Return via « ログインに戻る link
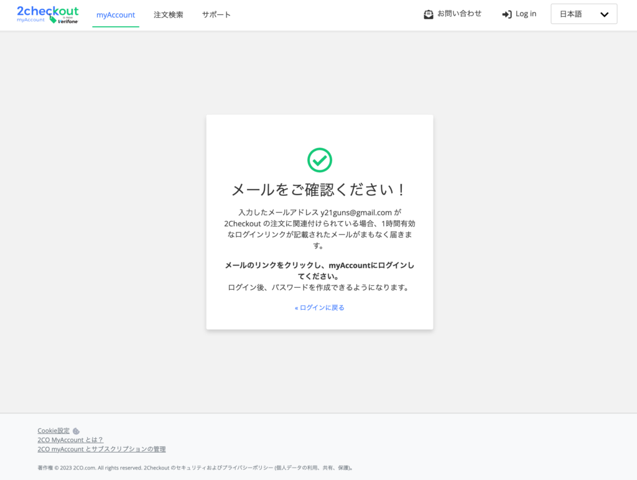 coord(319,307)
